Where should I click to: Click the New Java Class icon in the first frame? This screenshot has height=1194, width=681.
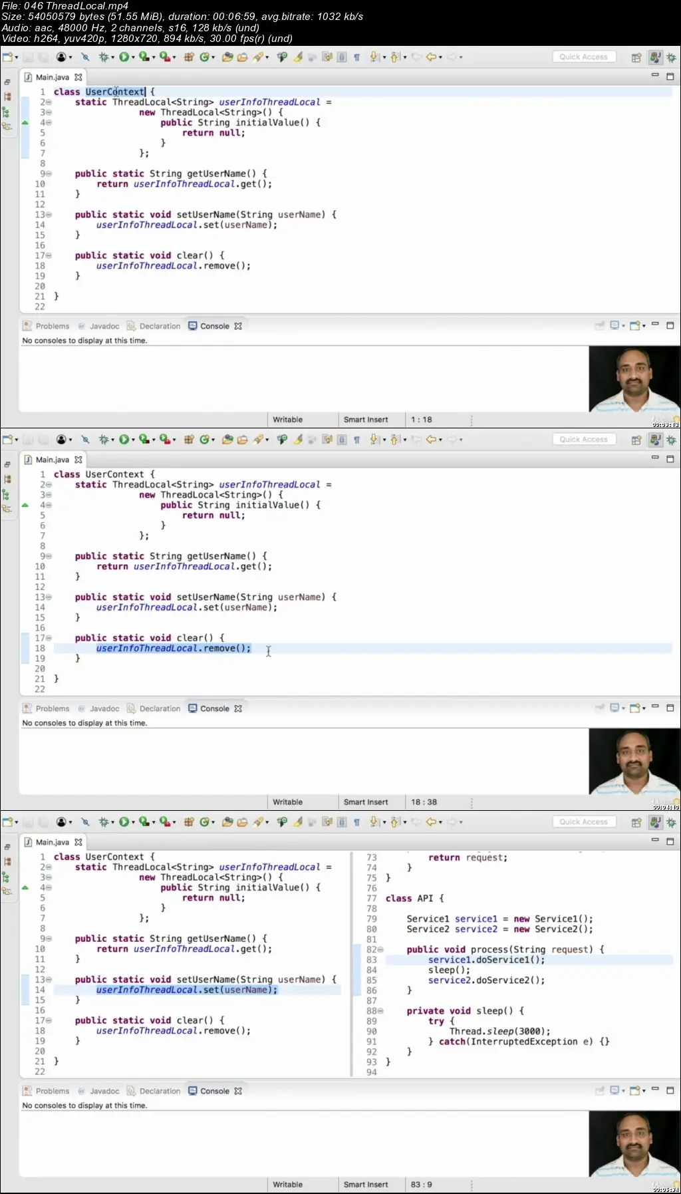(205, 57)
